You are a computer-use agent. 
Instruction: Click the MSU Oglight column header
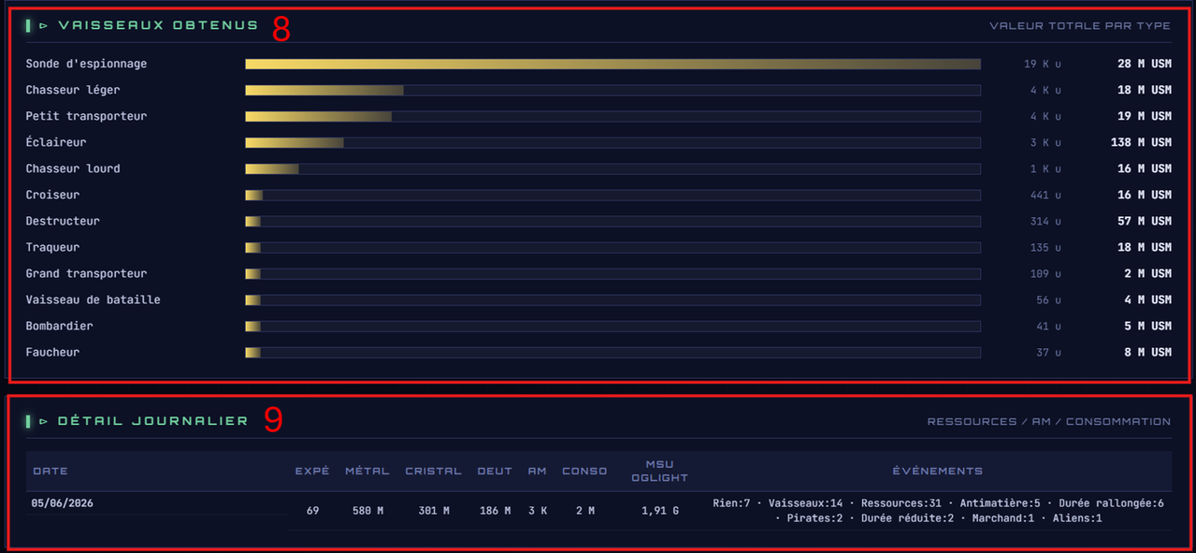tap(660, 471)
